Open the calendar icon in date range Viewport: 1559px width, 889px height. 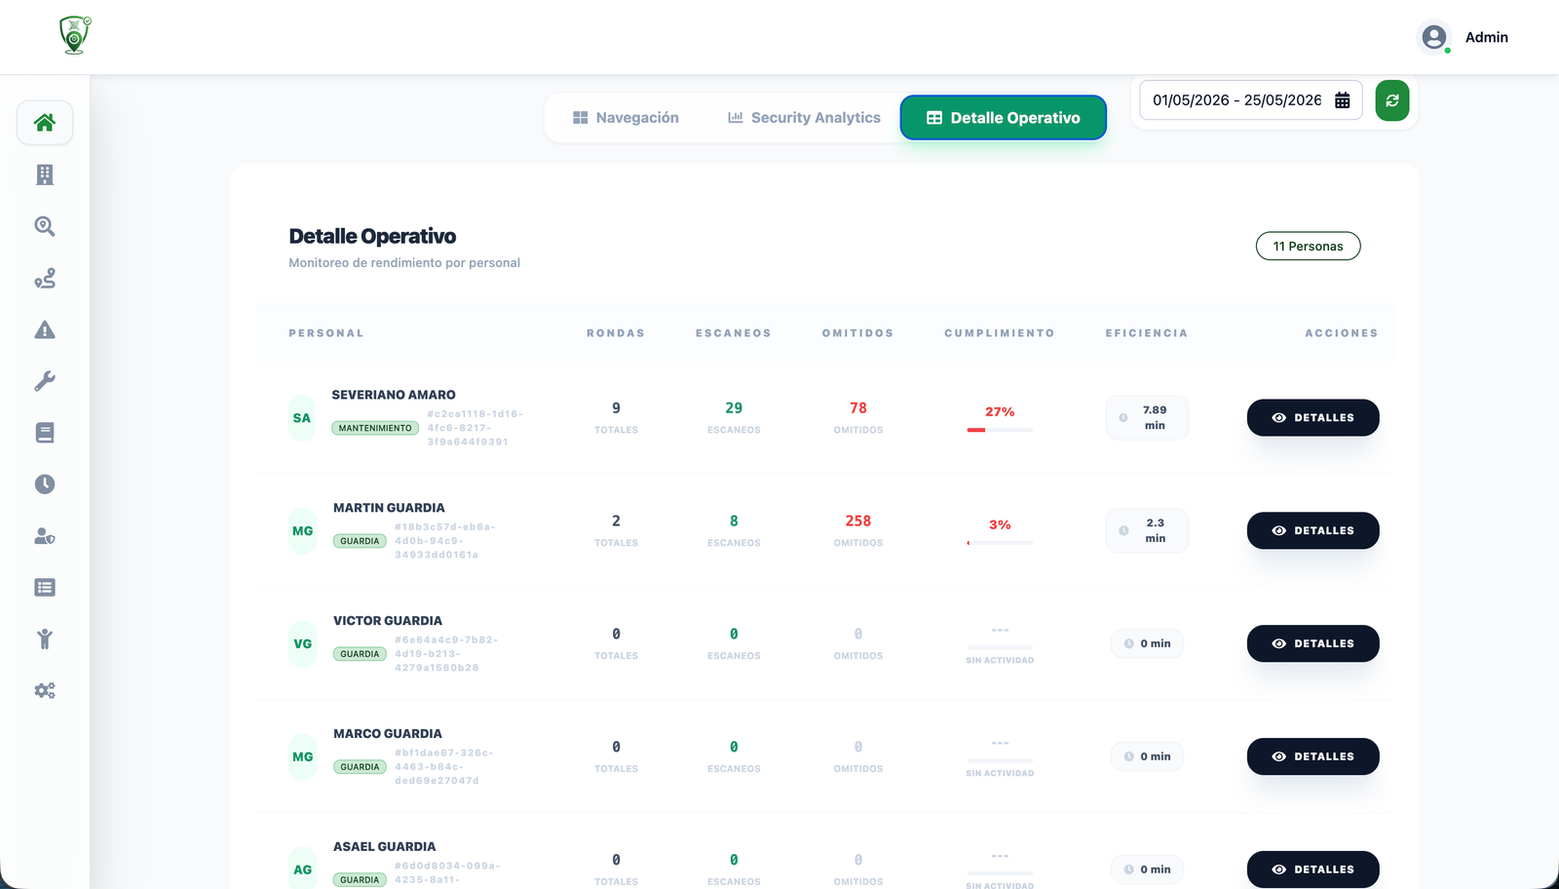pyautogui.click(x=1342, y=100)
